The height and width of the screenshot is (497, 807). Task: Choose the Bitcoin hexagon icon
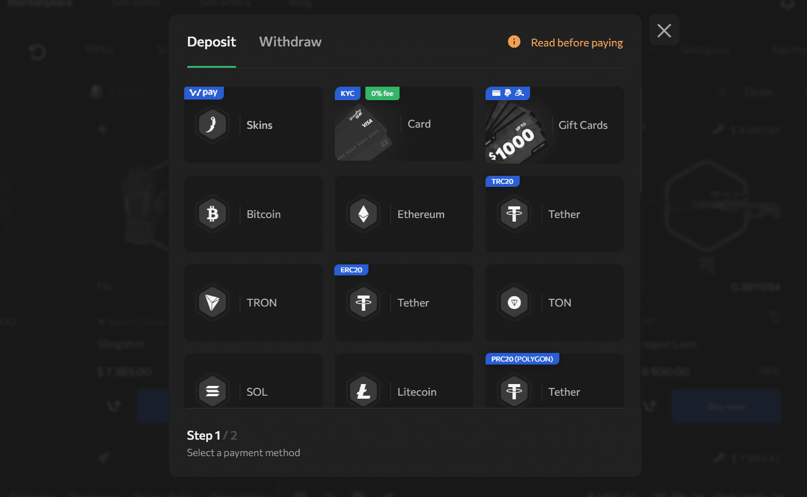pyautogui.click(x=212, y=214)
